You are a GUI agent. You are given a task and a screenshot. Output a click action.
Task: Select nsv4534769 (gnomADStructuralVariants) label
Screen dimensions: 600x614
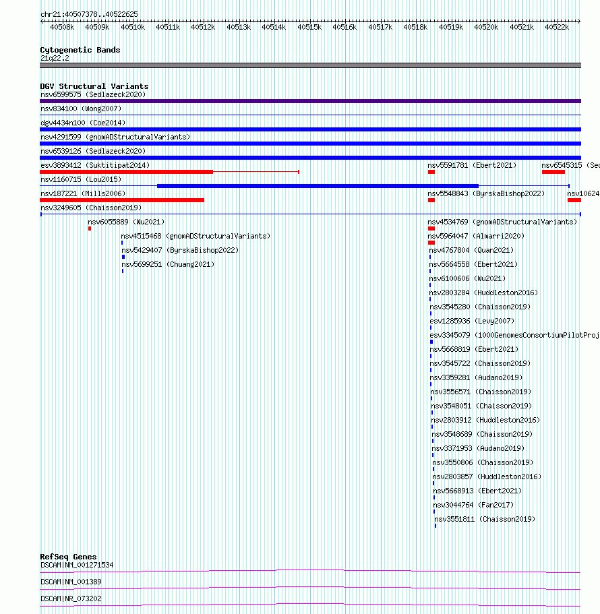502,222
